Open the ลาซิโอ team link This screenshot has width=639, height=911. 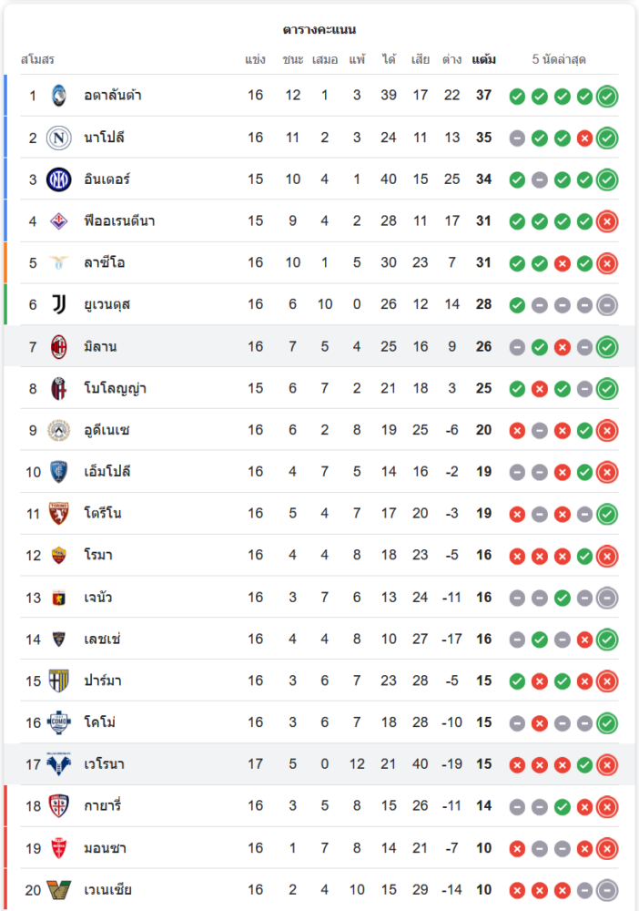[105, 263]
